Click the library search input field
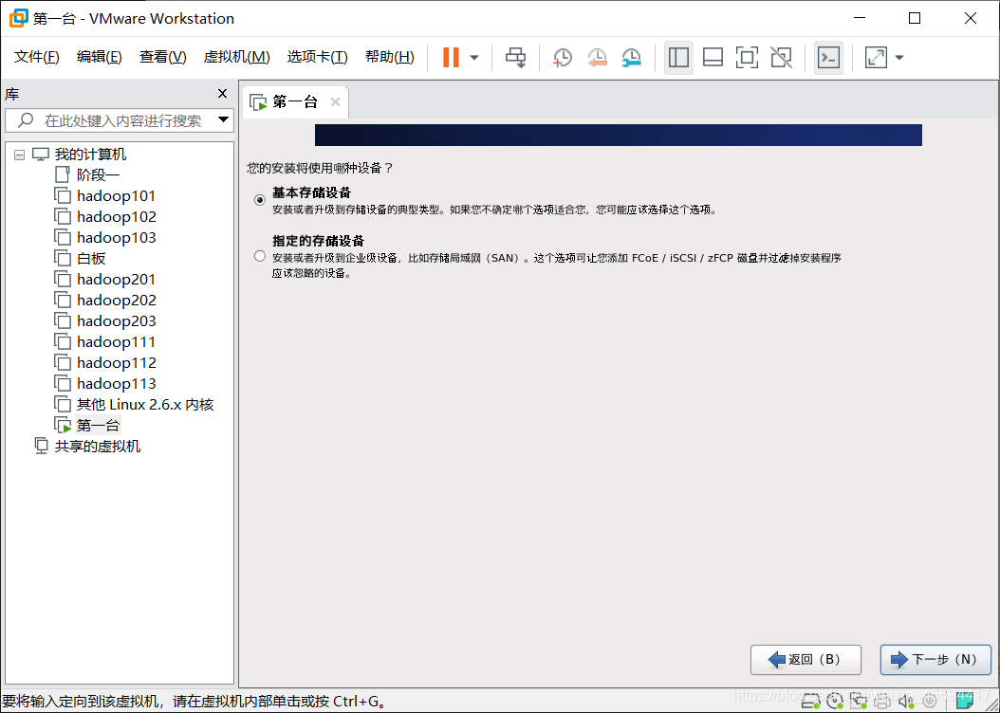Screen dimensions: 1000x713 pyautogui.click(x=119, y=119)
